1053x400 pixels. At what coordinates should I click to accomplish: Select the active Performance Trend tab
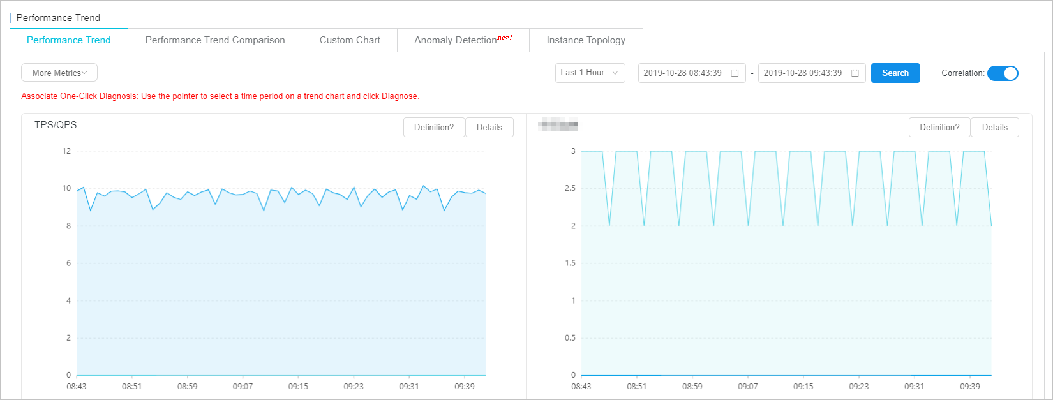69,40
